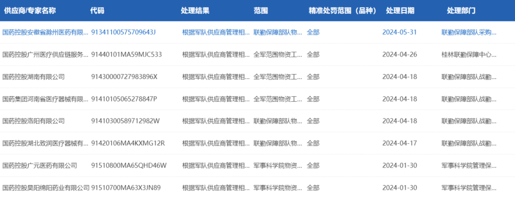Click date 2024-05-31
This screenshot has height=198, width=515.
point(400,32)
